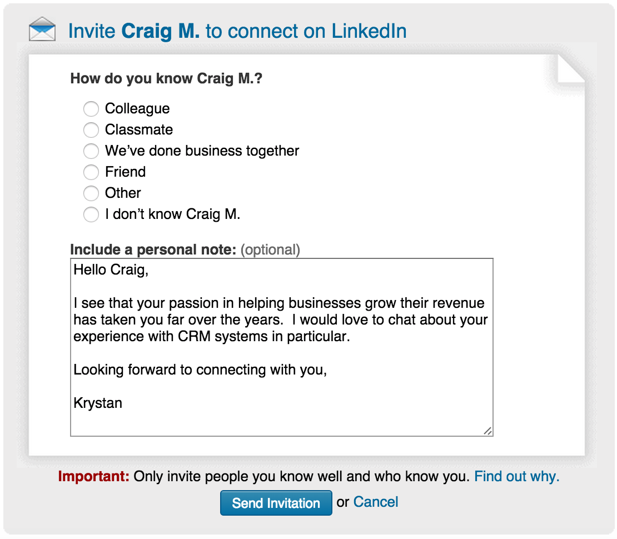This screenshot has width=617, height=539.
Task: Click the Send Invitation button
Action: 276,503
